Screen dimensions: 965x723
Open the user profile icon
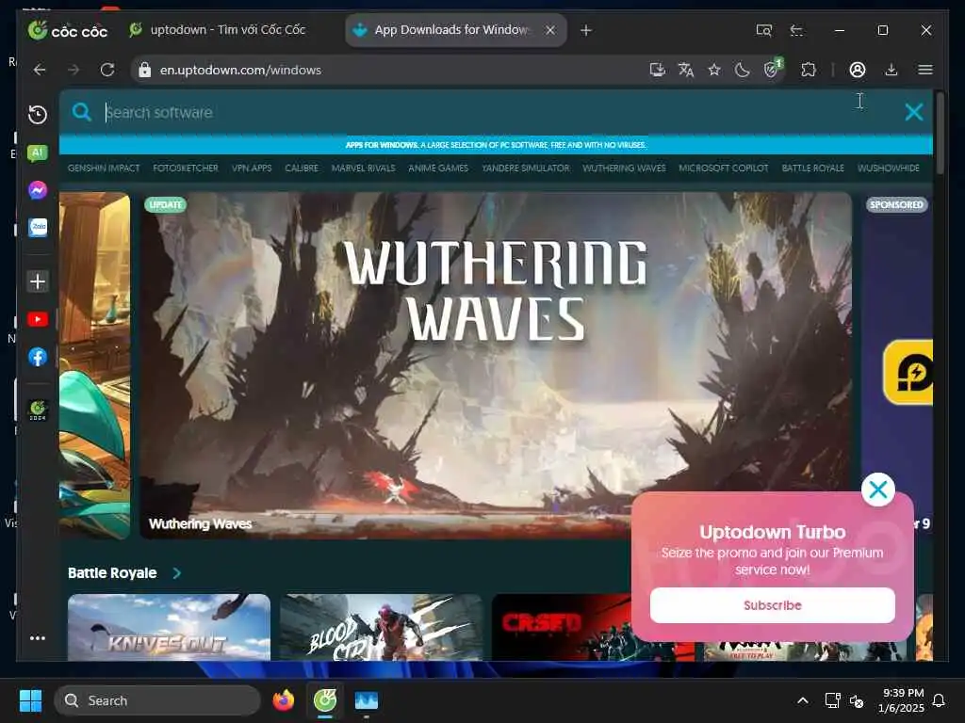point(858,70)
